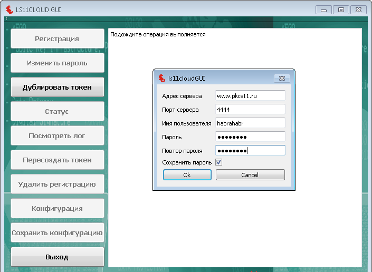Toggle the Сохранить пароль checkbox
372x272 pixels.
(x=218, y=162)
